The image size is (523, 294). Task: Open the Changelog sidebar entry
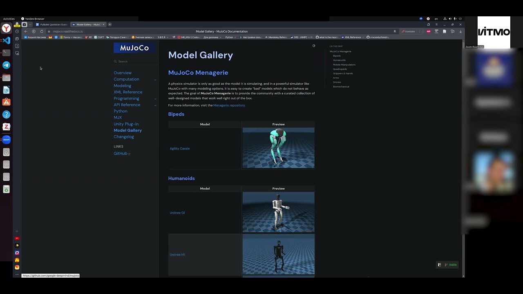124,137
